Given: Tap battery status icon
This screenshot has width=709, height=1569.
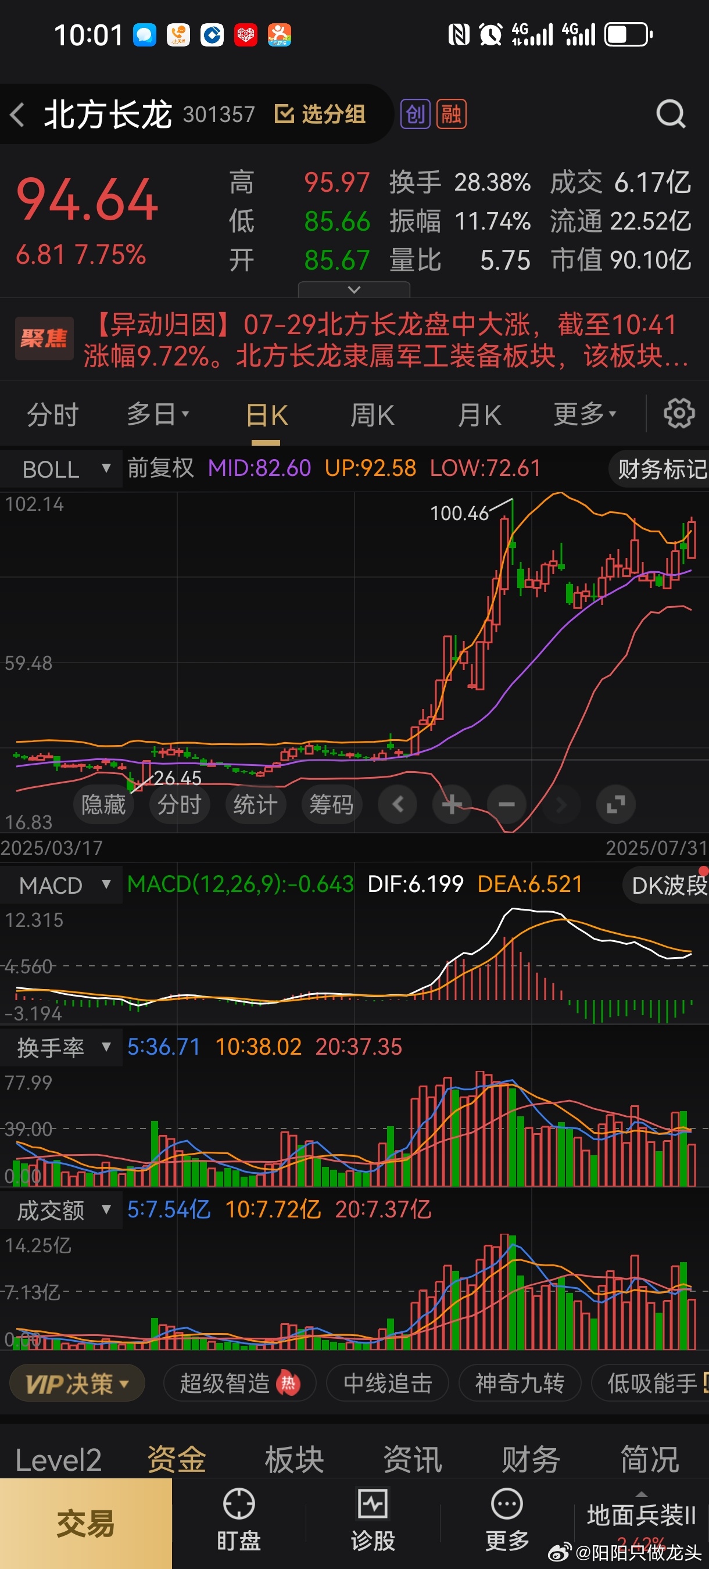Looking at the screenshot, I should (x=628, y=35).
